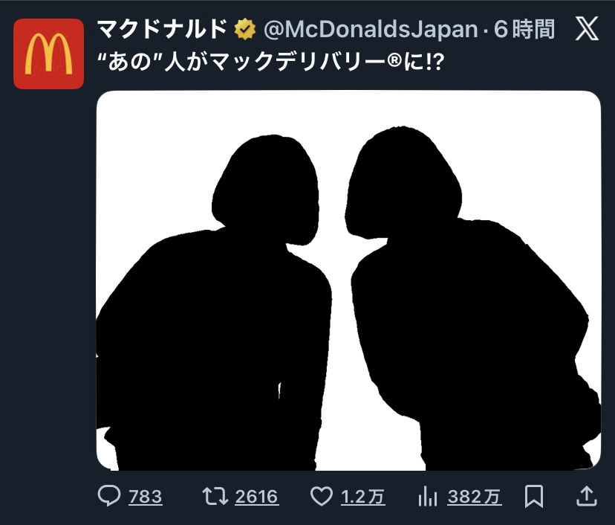Click the McDonald's golden arches avatar
Viewport: 615px width, 525px height.
48,54
